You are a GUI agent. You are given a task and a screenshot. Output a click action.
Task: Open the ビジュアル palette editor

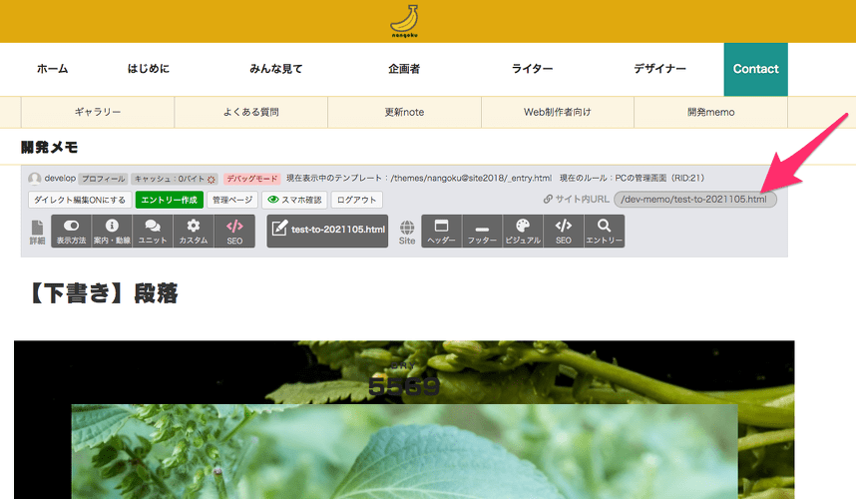[522, 231]
